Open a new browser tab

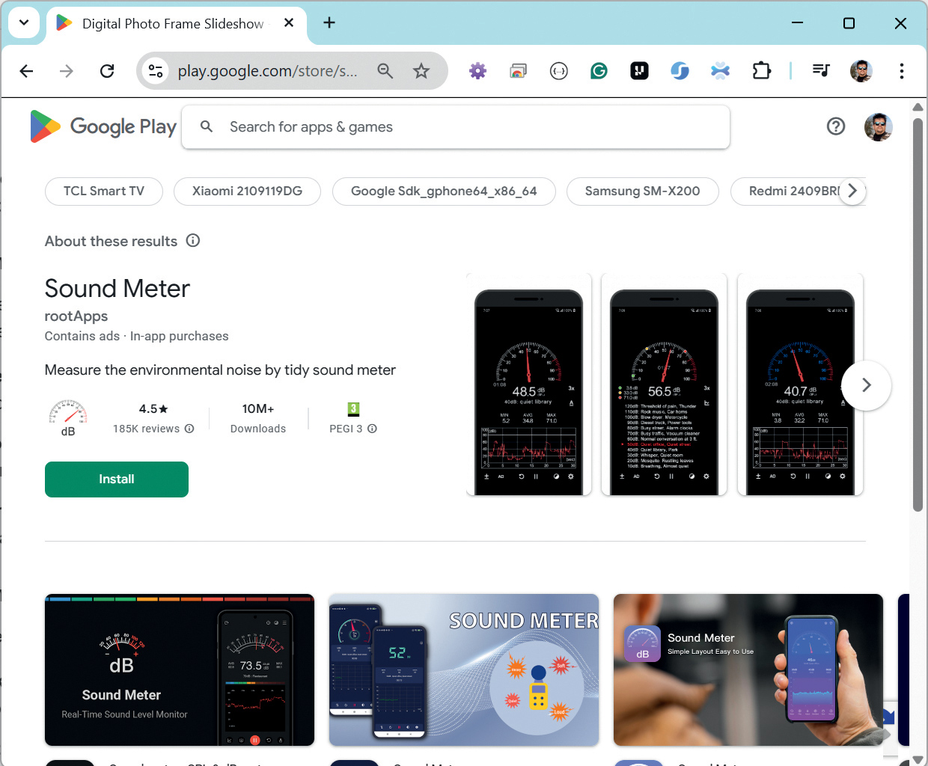tap(329, 22)
